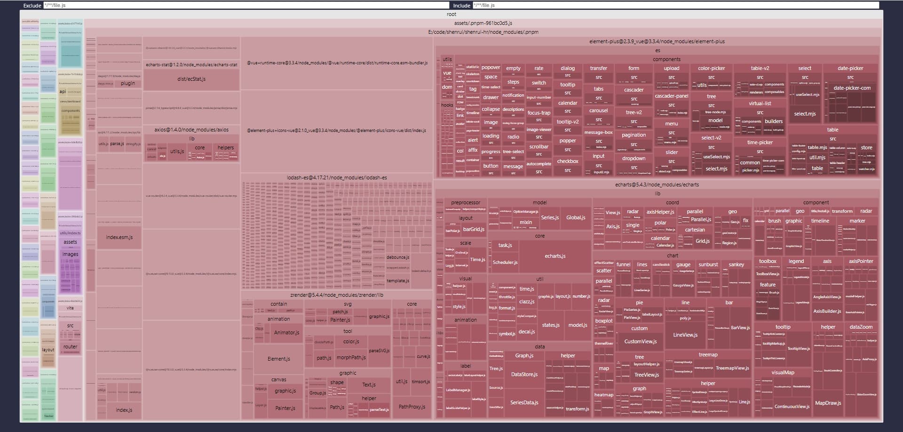This screenshot has width=903, height=432.
Task: Select the pagination component header
Action: [634, 135]
